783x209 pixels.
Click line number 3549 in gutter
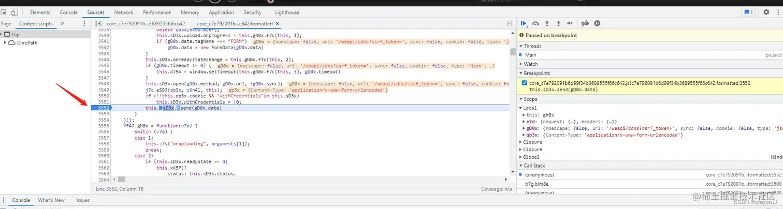click(103, 90)
